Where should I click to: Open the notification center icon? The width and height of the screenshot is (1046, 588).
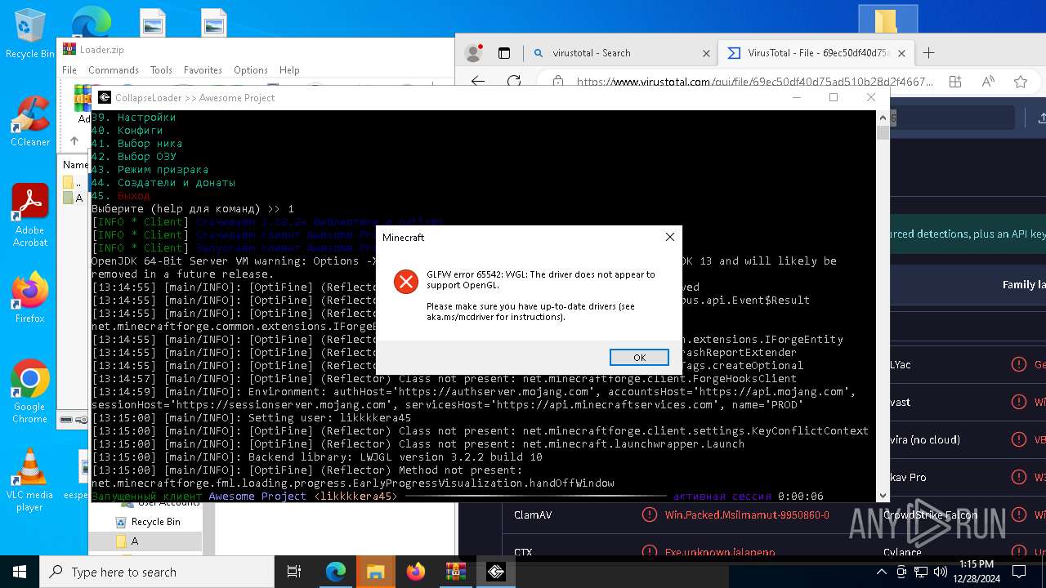pyautogui.click(x=1019, y=572)
